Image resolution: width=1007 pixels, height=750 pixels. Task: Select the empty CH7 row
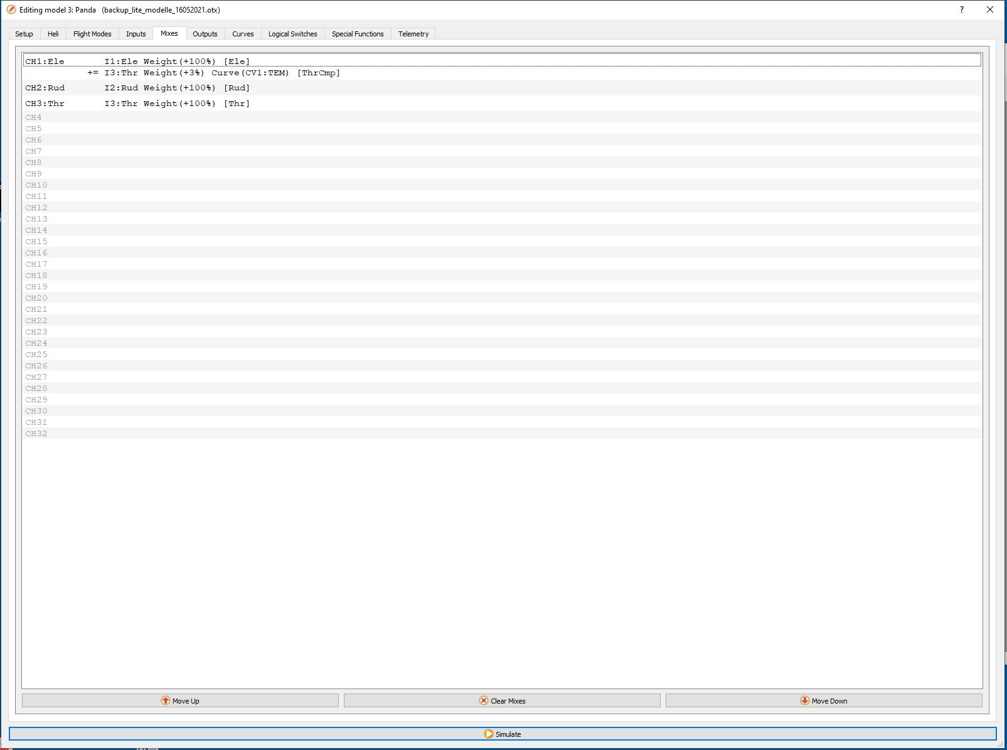503,151
